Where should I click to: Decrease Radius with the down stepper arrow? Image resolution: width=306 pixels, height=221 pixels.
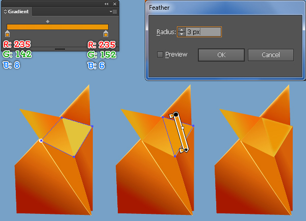coord(182,34)
